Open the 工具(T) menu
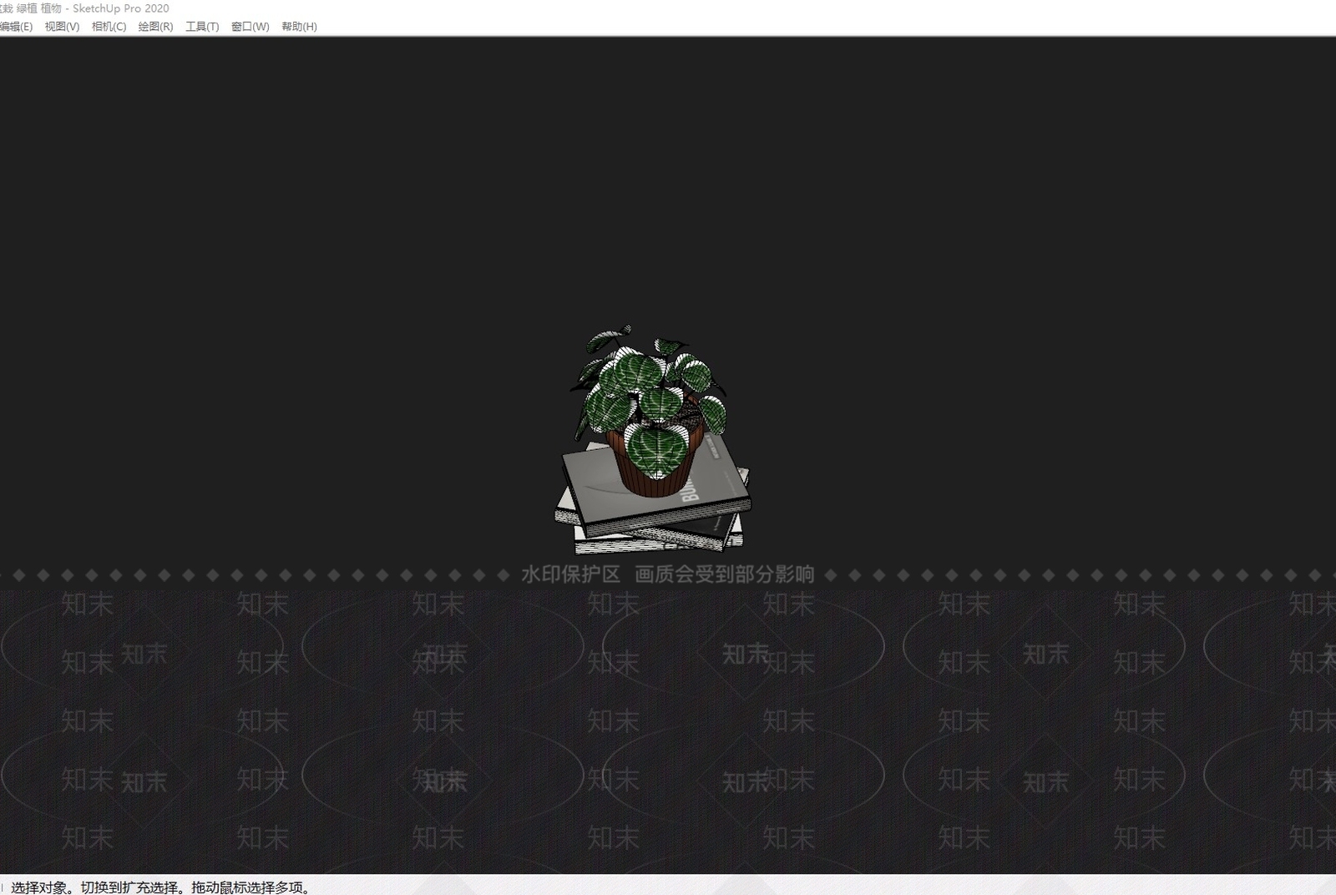This screenshot has height=895, width=1336. click(x=202, y=27)
